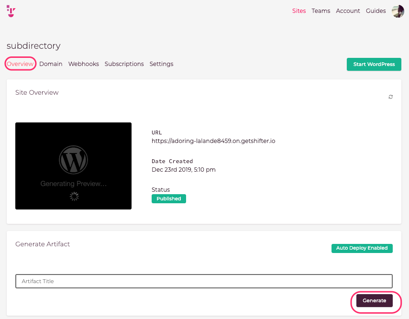The height and width of the screenshot is (319, 409).
Task: Click the Shifter logo icon
Action: (x=11, y=11)
